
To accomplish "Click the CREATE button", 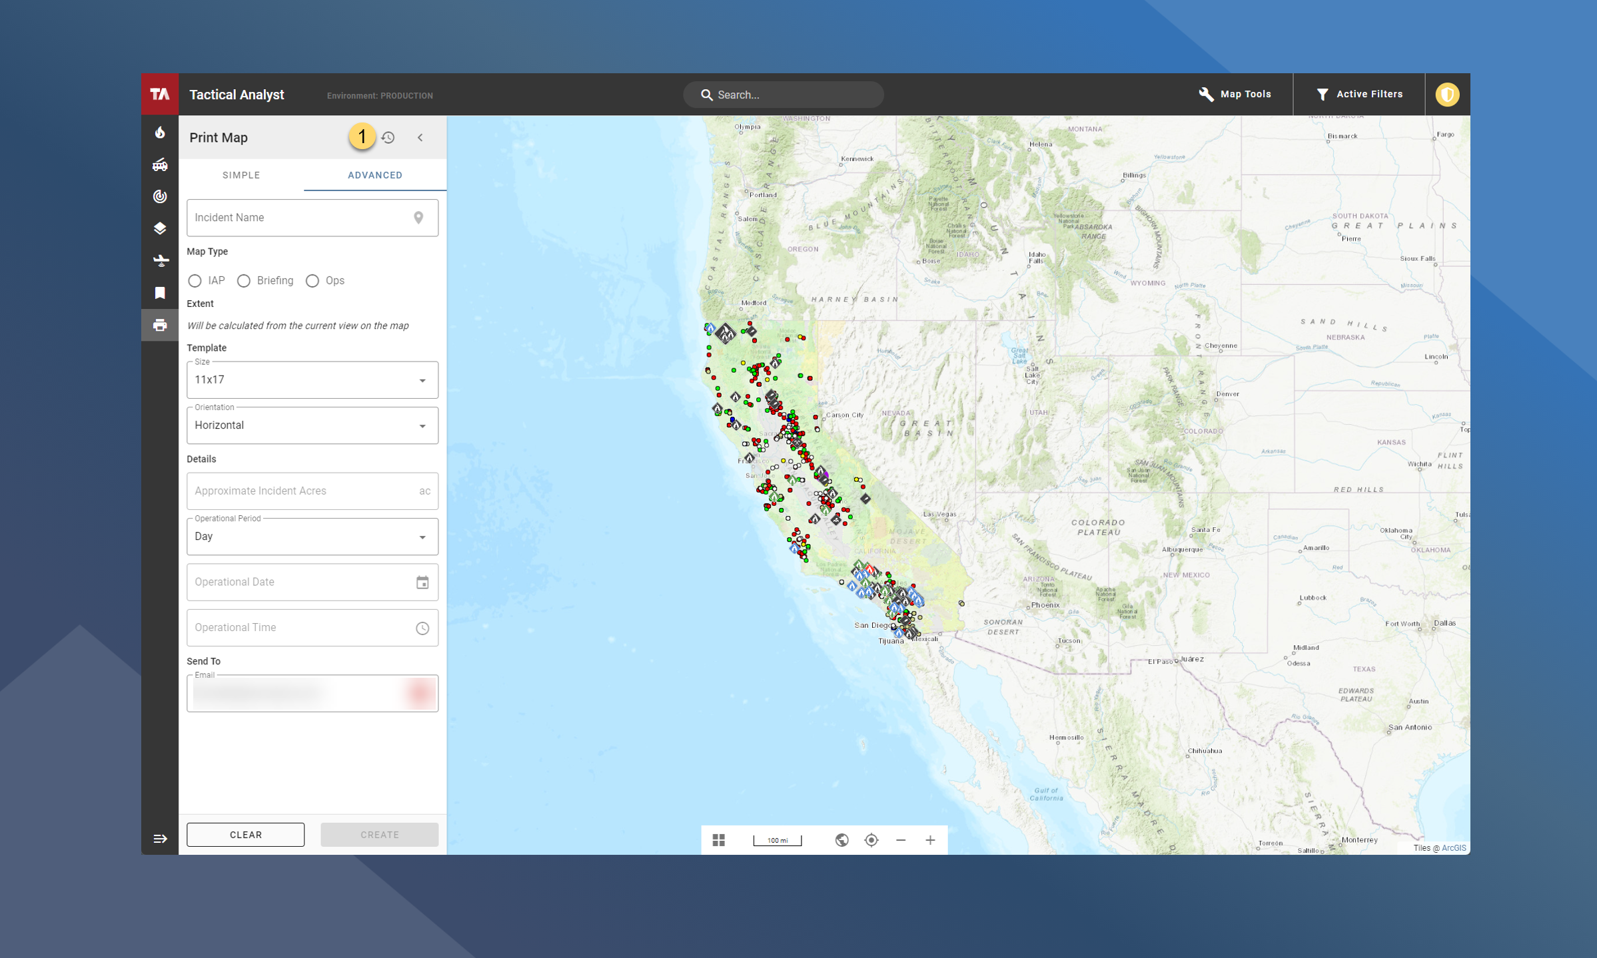I will [x=380, y=835].
